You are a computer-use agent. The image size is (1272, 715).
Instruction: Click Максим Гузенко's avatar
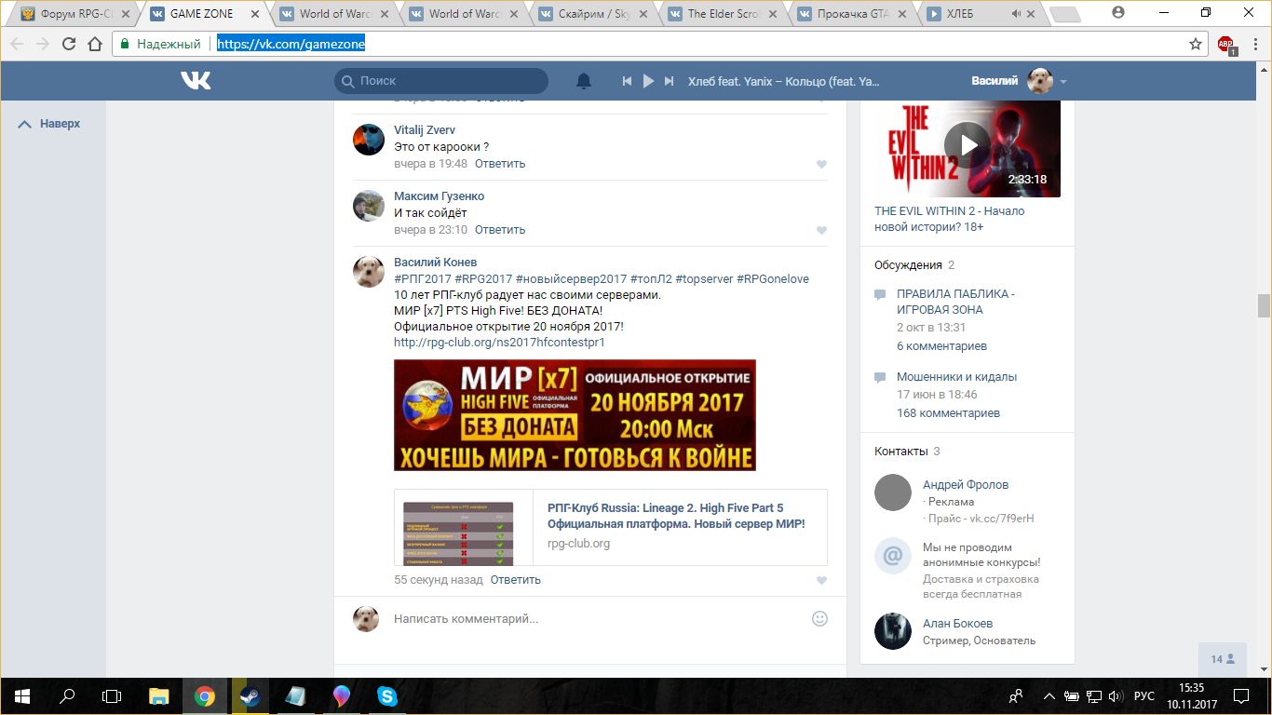[x=369, y=206]
